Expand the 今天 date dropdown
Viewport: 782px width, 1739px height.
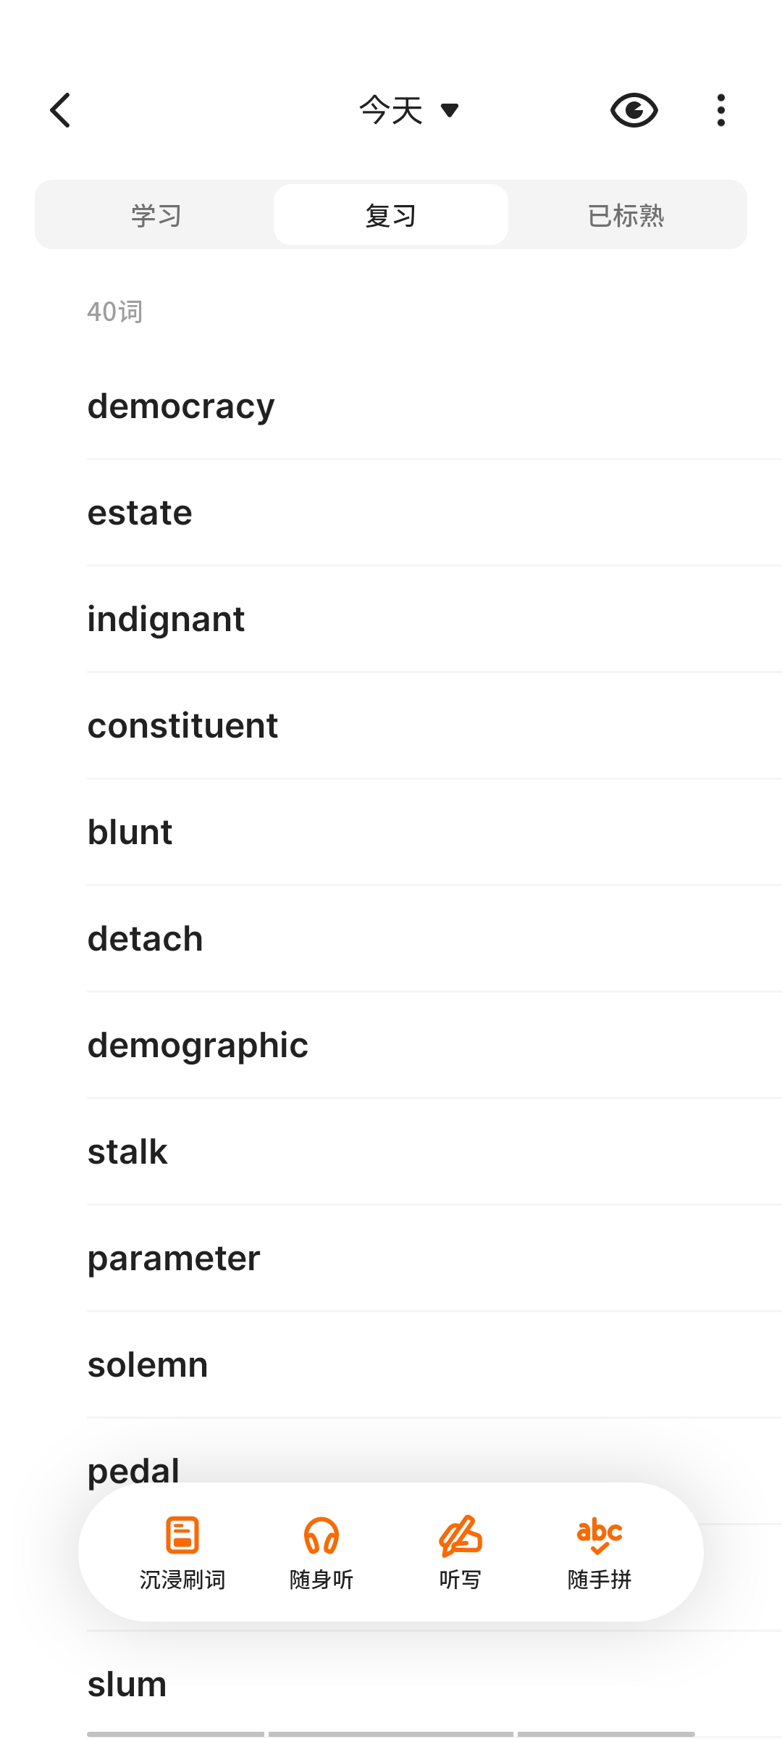coord(409,110)
